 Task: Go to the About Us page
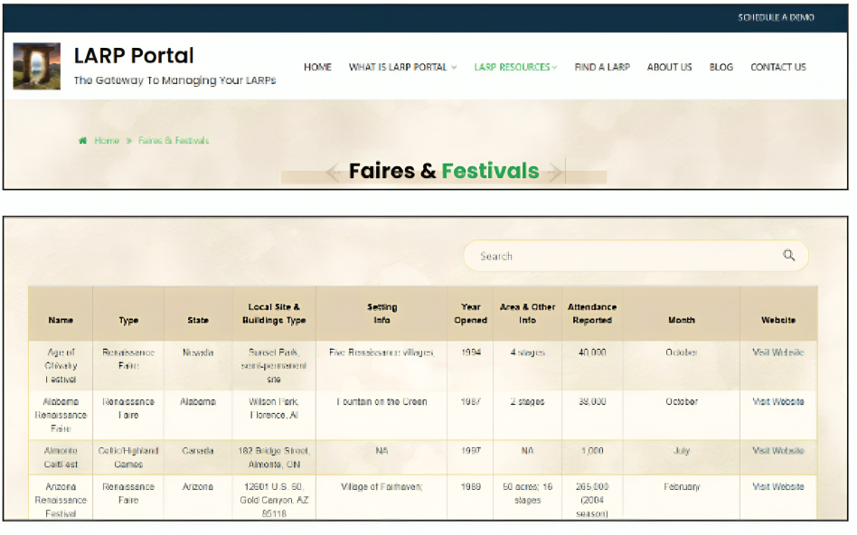(669, 67)
